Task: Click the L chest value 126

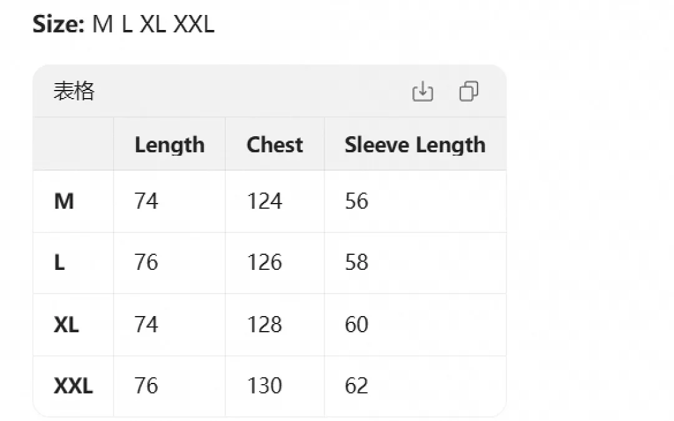Action: click(x=265, y=262)
